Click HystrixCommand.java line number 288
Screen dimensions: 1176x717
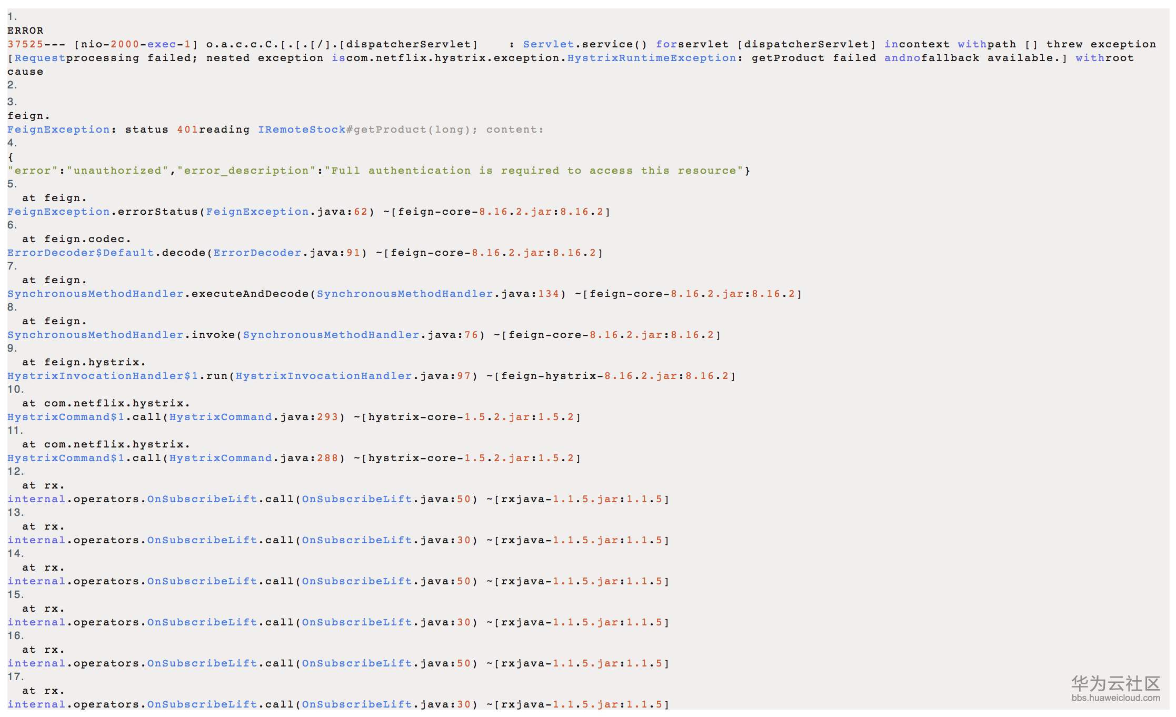pos(327,458)
